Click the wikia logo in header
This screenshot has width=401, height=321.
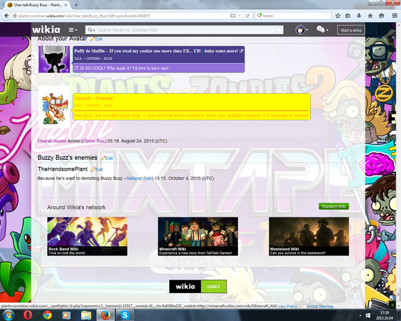point(46,29)
